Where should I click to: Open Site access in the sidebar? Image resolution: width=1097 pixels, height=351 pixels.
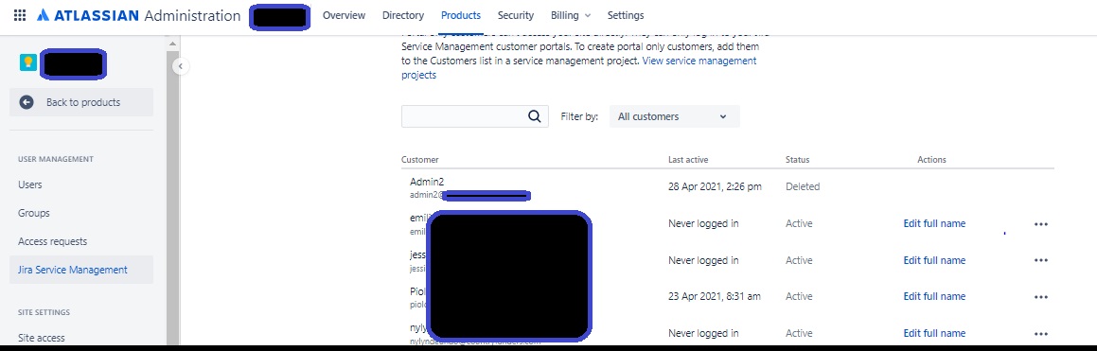(x=42, y=338)
